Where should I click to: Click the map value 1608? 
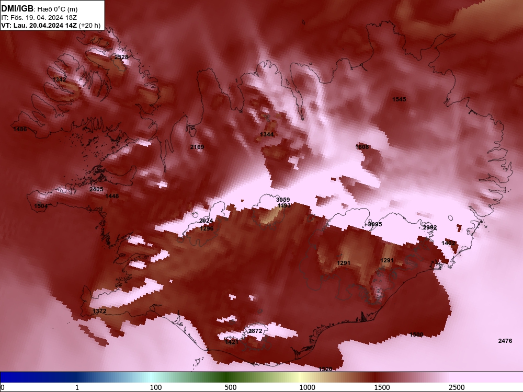pos(362,147)
